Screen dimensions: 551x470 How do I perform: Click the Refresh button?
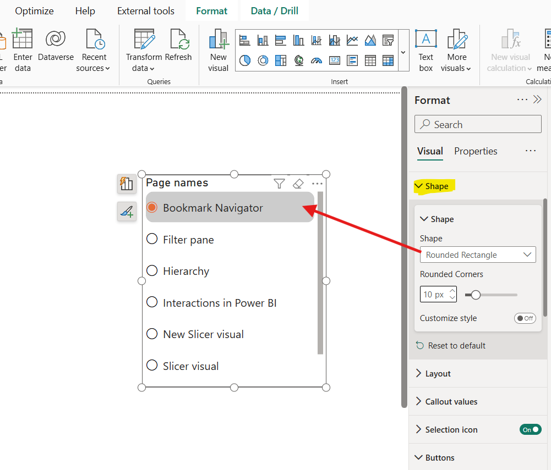click(x=179, y=48)
